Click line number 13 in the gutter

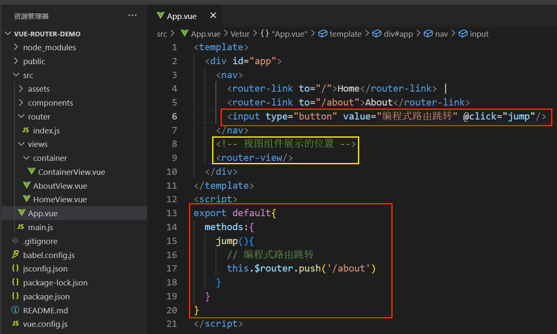pyautogui.click(x=172, y=213)
